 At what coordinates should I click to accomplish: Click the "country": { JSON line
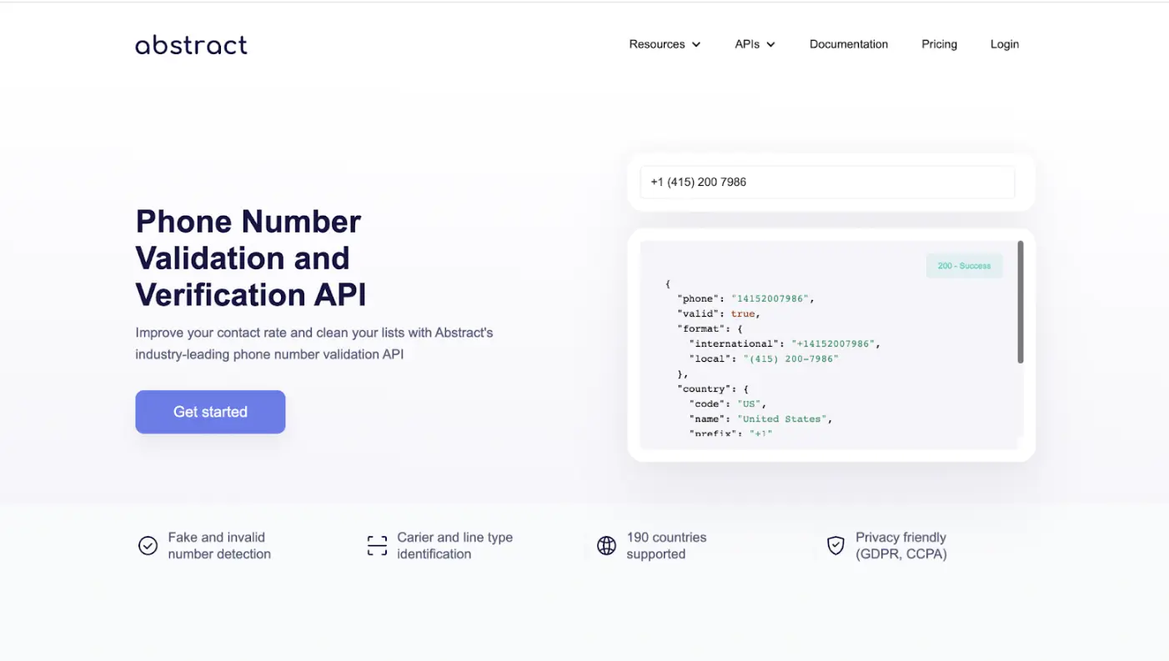(x=713, y=388)
